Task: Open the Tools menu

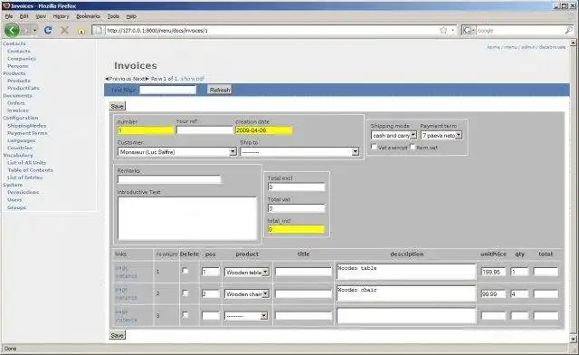Action: [113, 16]
